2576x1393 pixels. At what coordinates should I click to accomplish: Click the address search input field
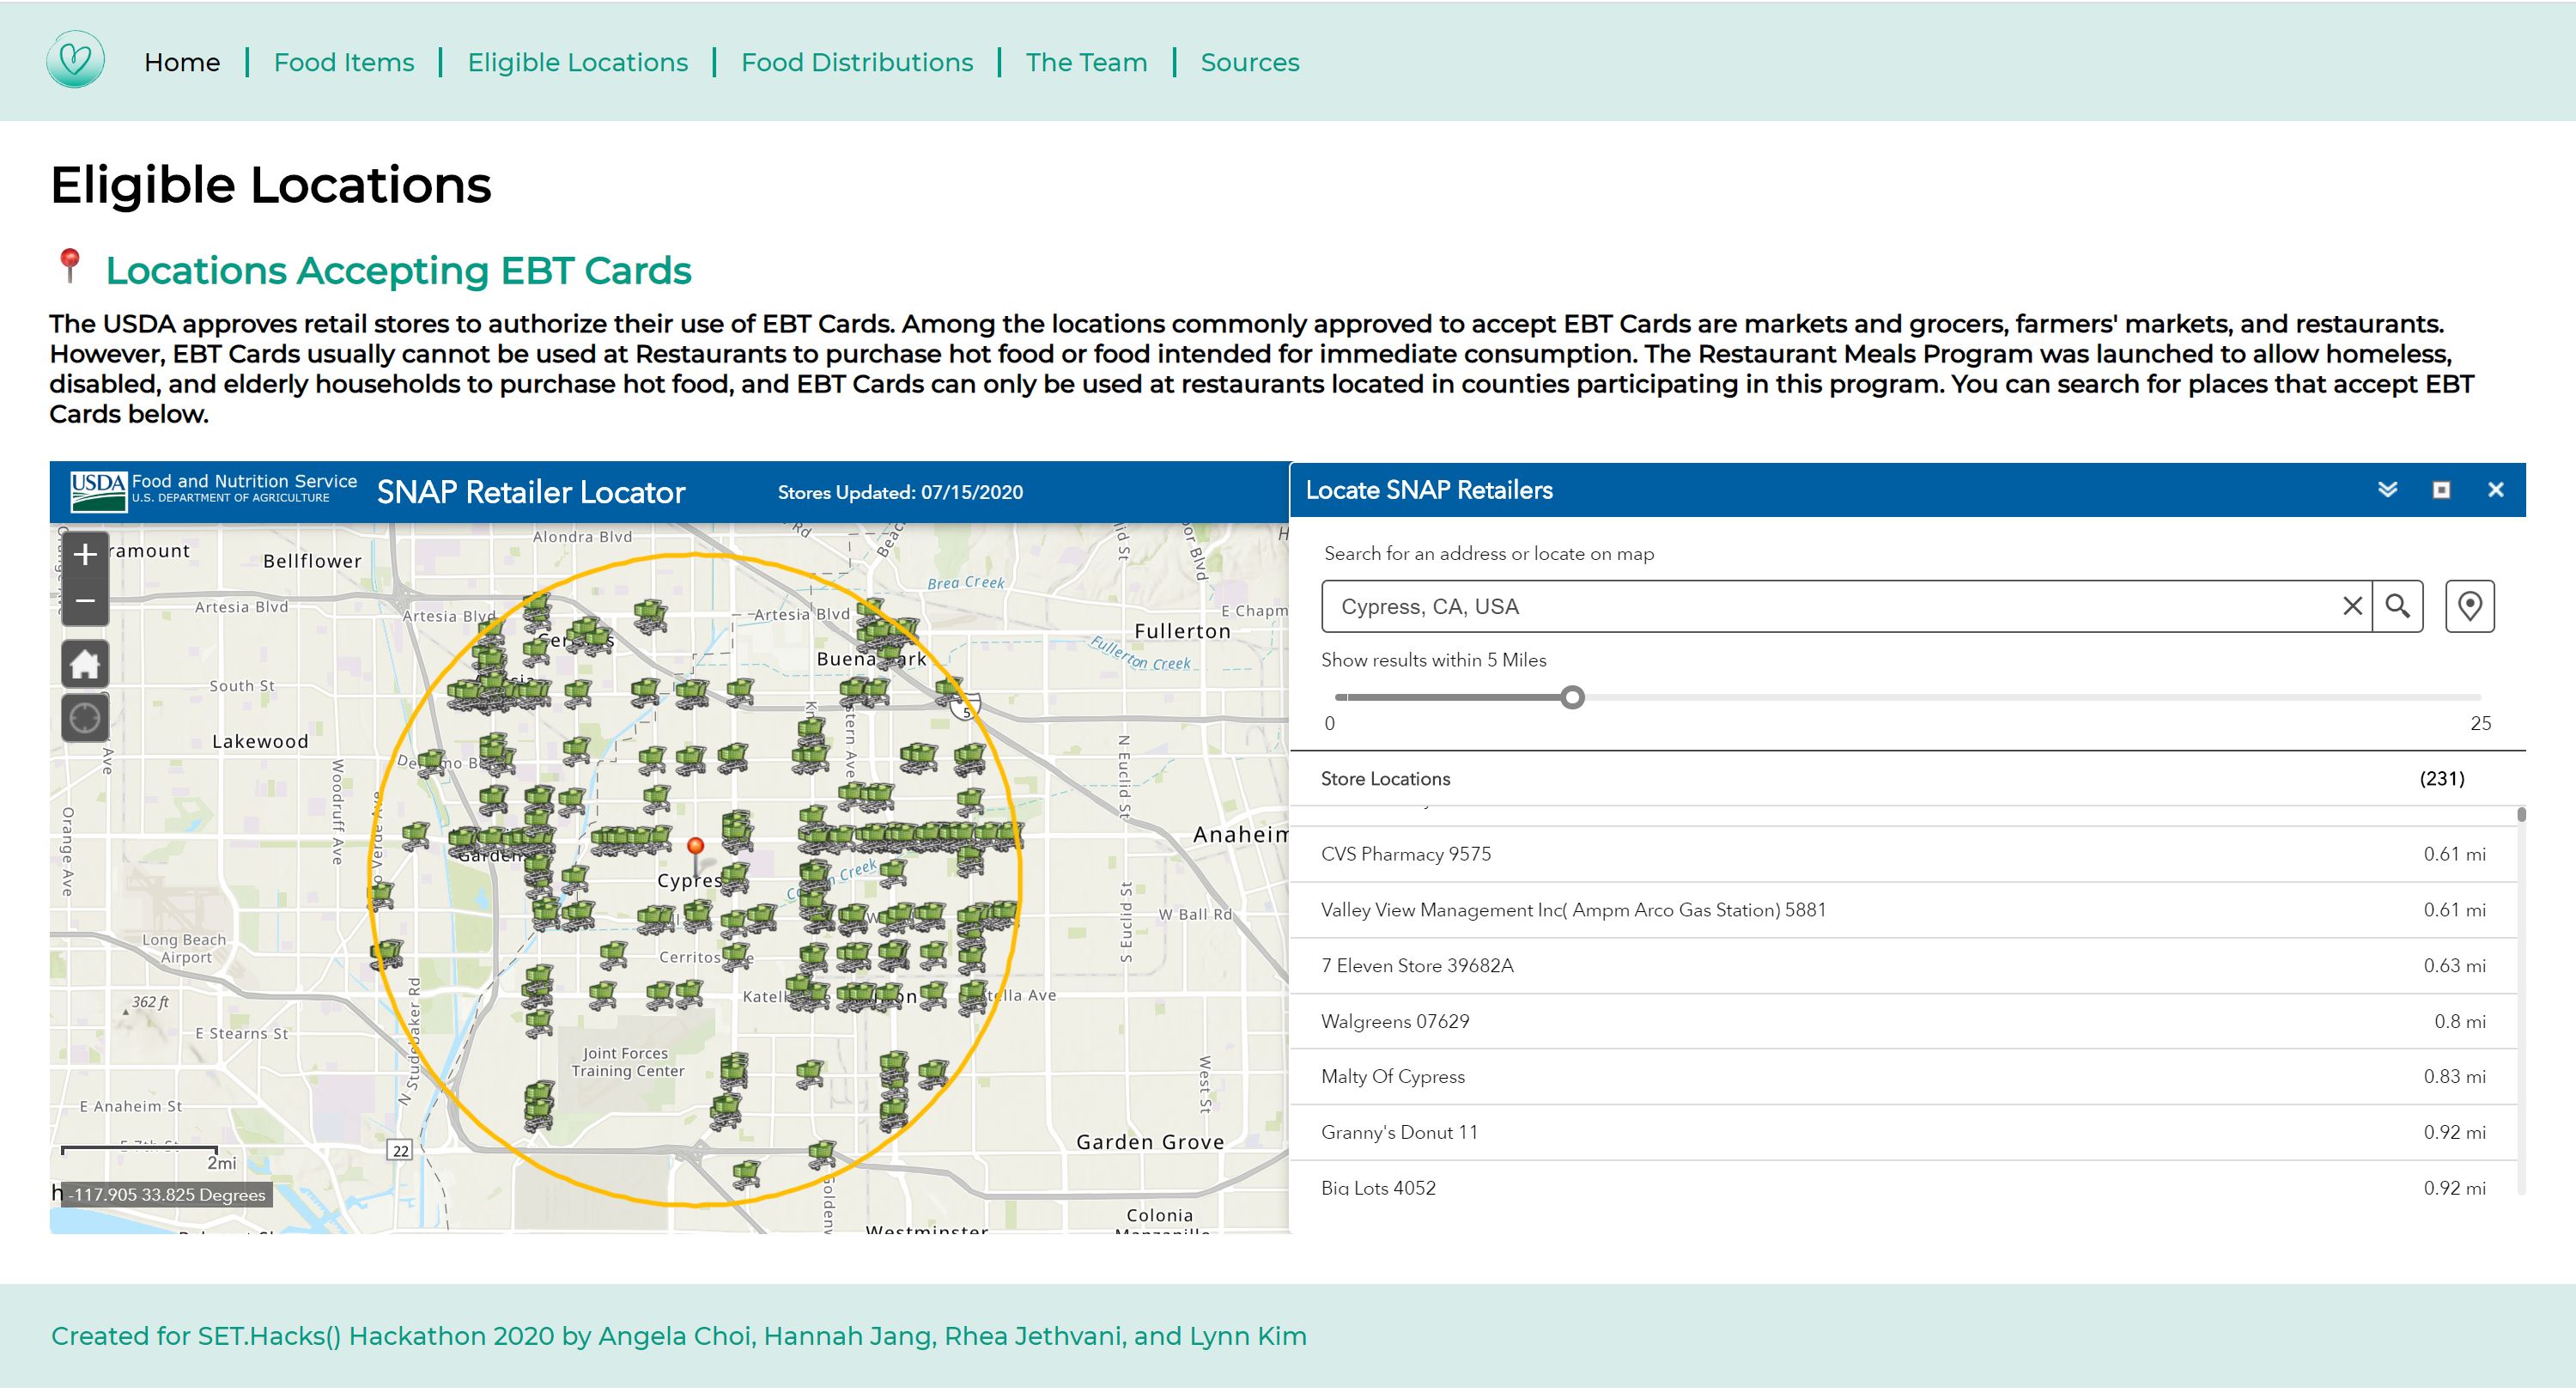click(x=1830, y=606)
